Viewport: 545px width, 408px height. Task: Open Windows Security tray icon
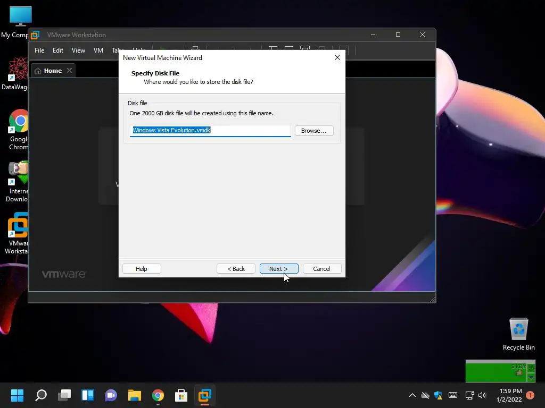tap(439, 395)
